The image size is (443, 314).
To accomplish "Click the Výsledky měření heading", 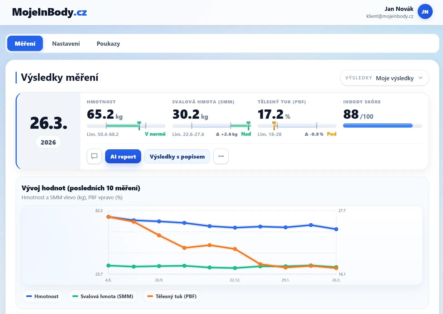I will 60,77.
